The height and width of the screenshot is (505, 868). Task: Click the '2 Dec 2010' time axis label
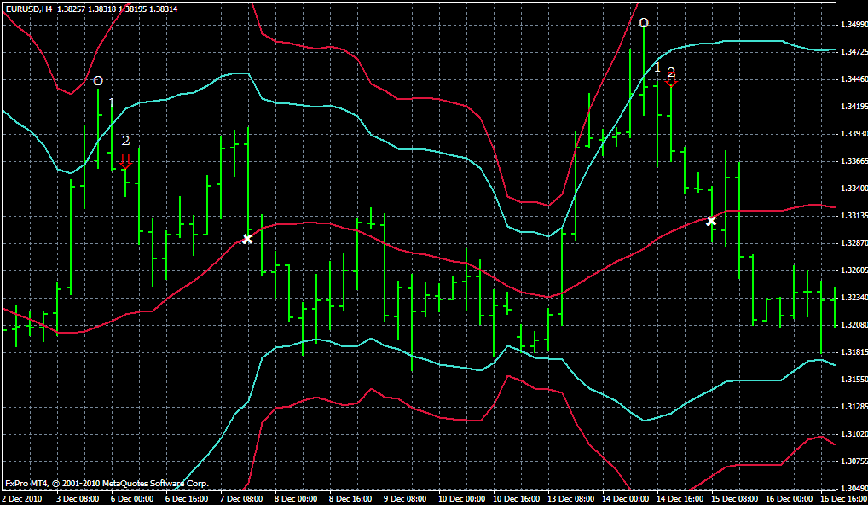click(21, 499)
